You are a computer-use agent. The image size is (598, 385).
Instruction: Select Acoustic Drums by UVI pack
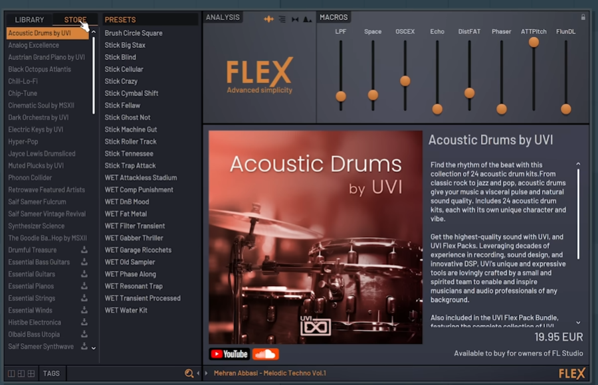point(48,33)
